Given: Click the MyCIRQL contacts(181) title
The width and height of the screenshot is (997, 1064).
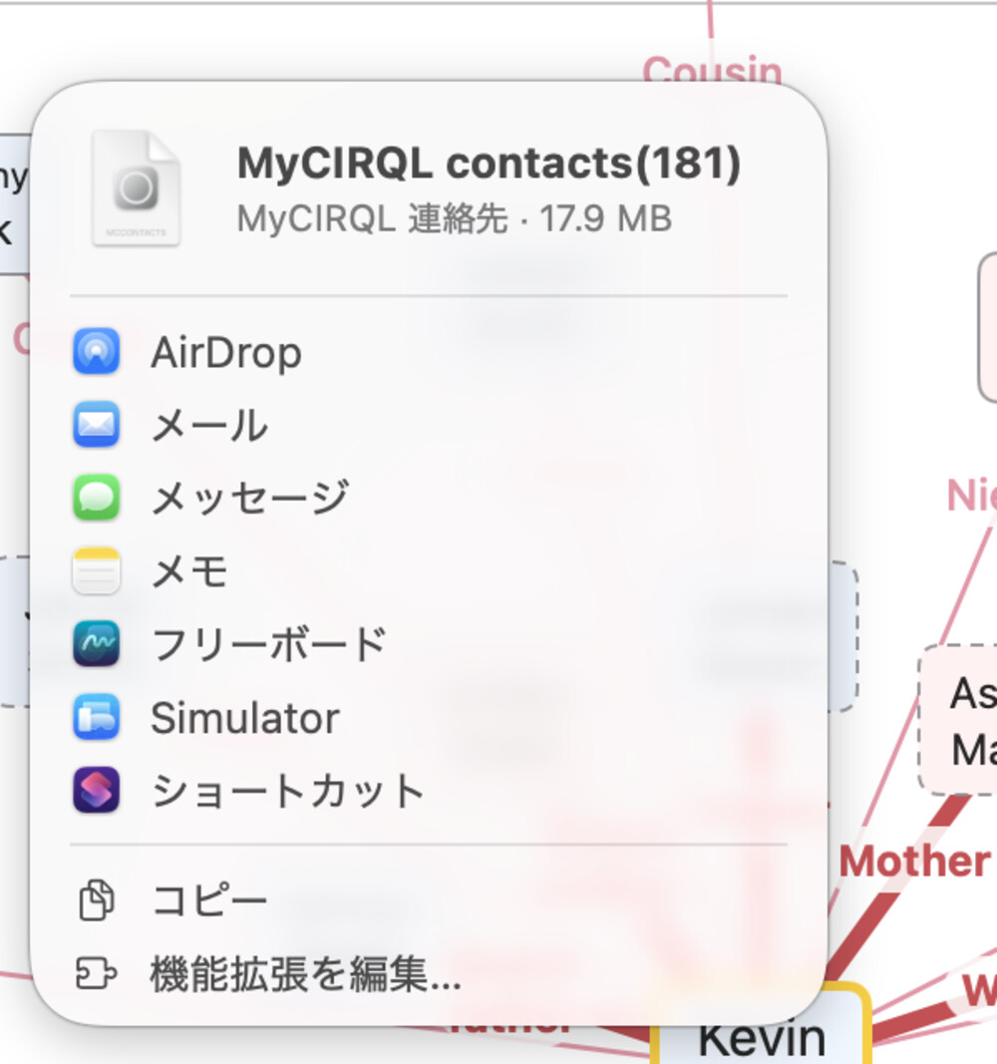Looking at the screenshot, I should 489,165.
